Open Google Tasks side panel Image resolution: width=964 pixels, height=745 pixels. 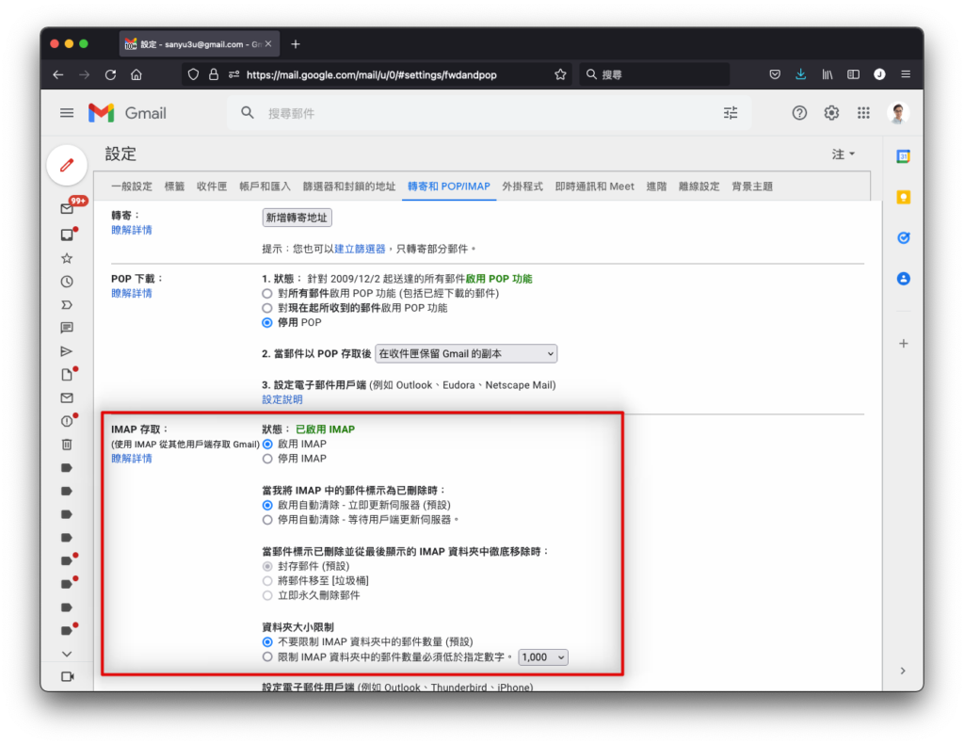[x=903, y=238]
